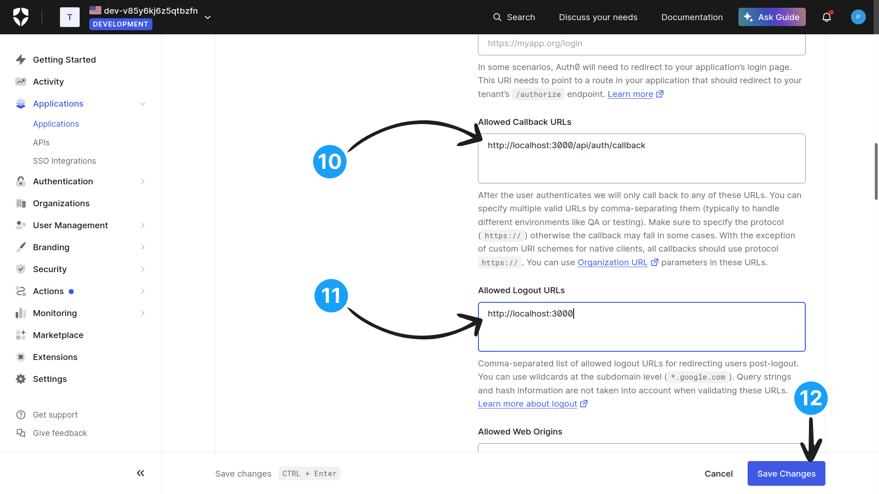Click the Marketplace icon
The image size is (879, 494).
point(21,335)
